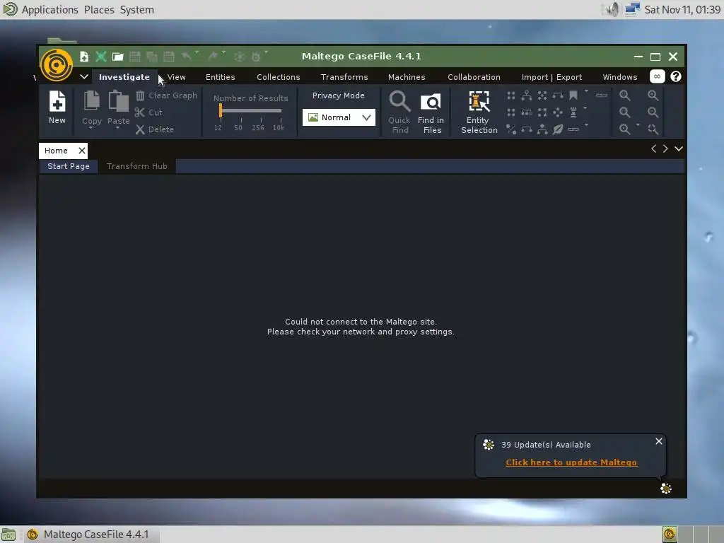Image resolution: width=724 pixels, height=543 pixels.
Task: Click the green Maltego network icon in title bar
Action: click(100, 57)
